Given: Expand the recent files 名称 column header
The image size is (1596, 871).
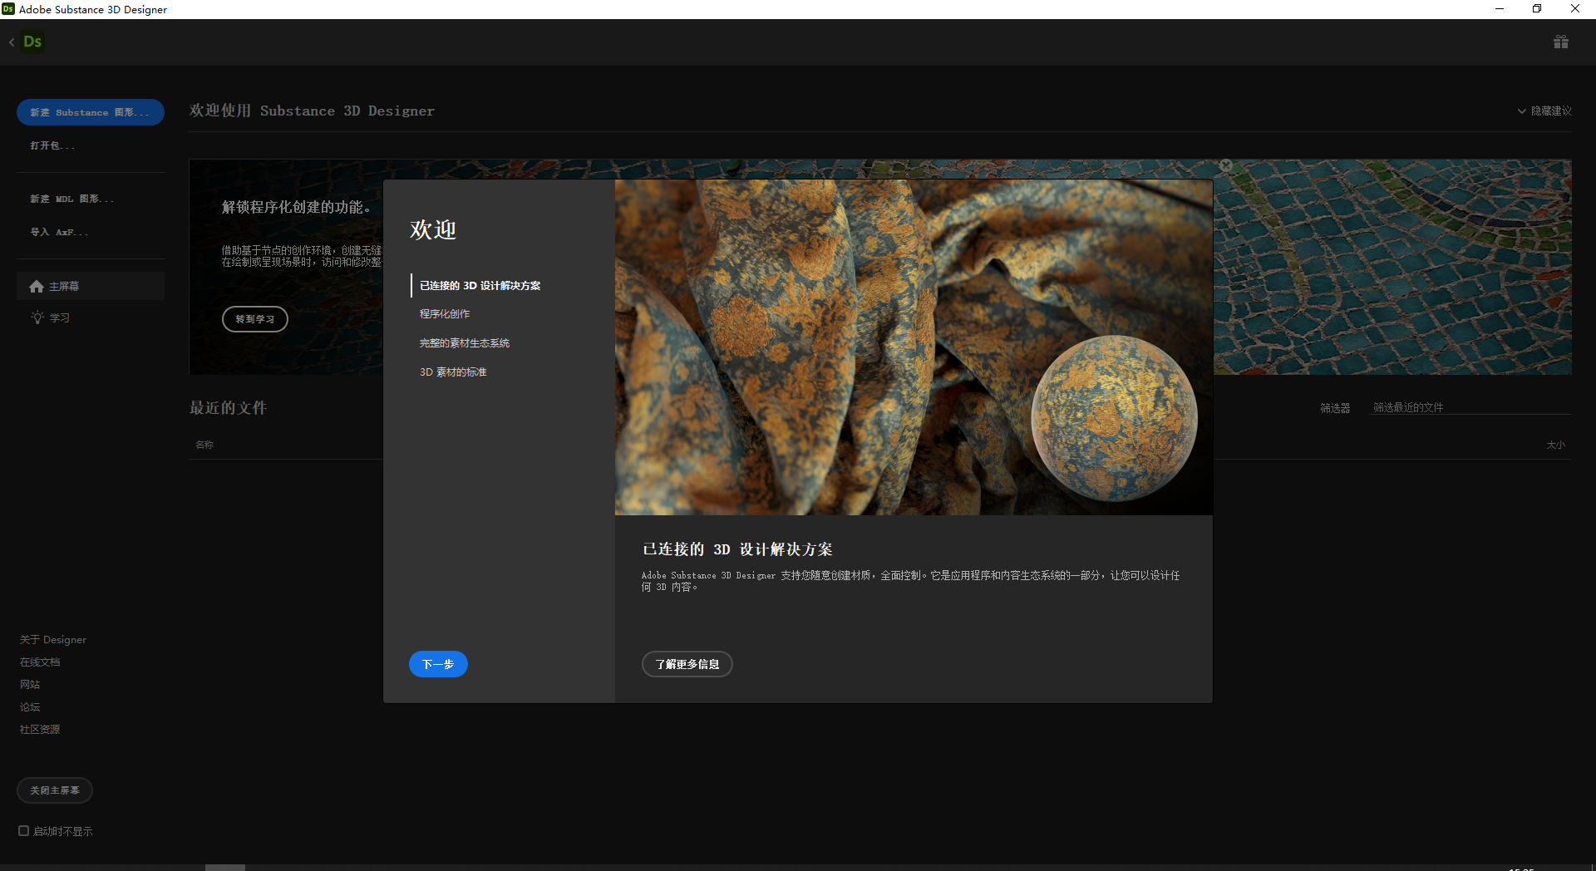Looking at the screenshot, I should 204,445.
